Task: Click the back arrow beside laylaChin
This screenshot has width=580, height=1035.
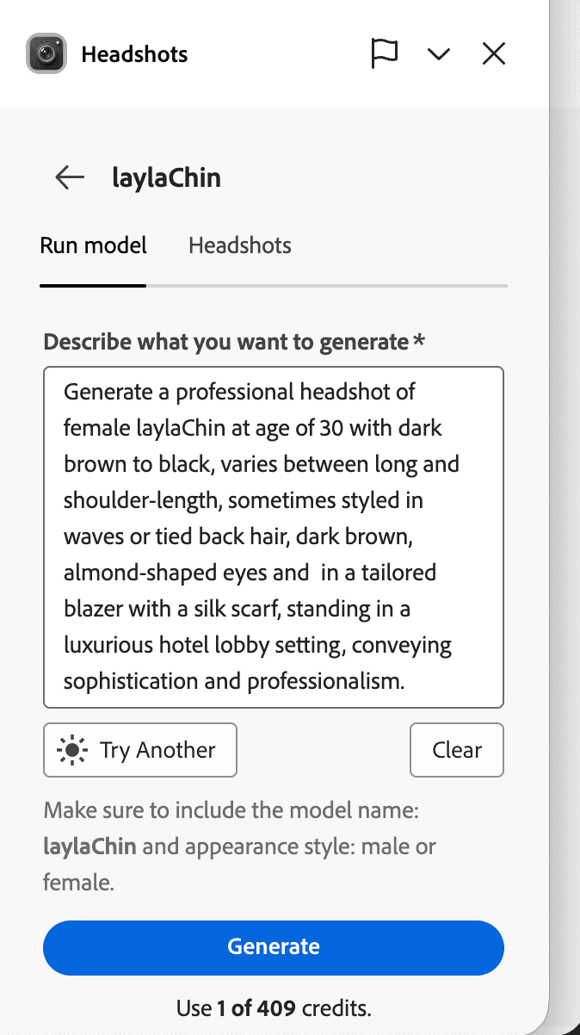Action: [69, 177]
